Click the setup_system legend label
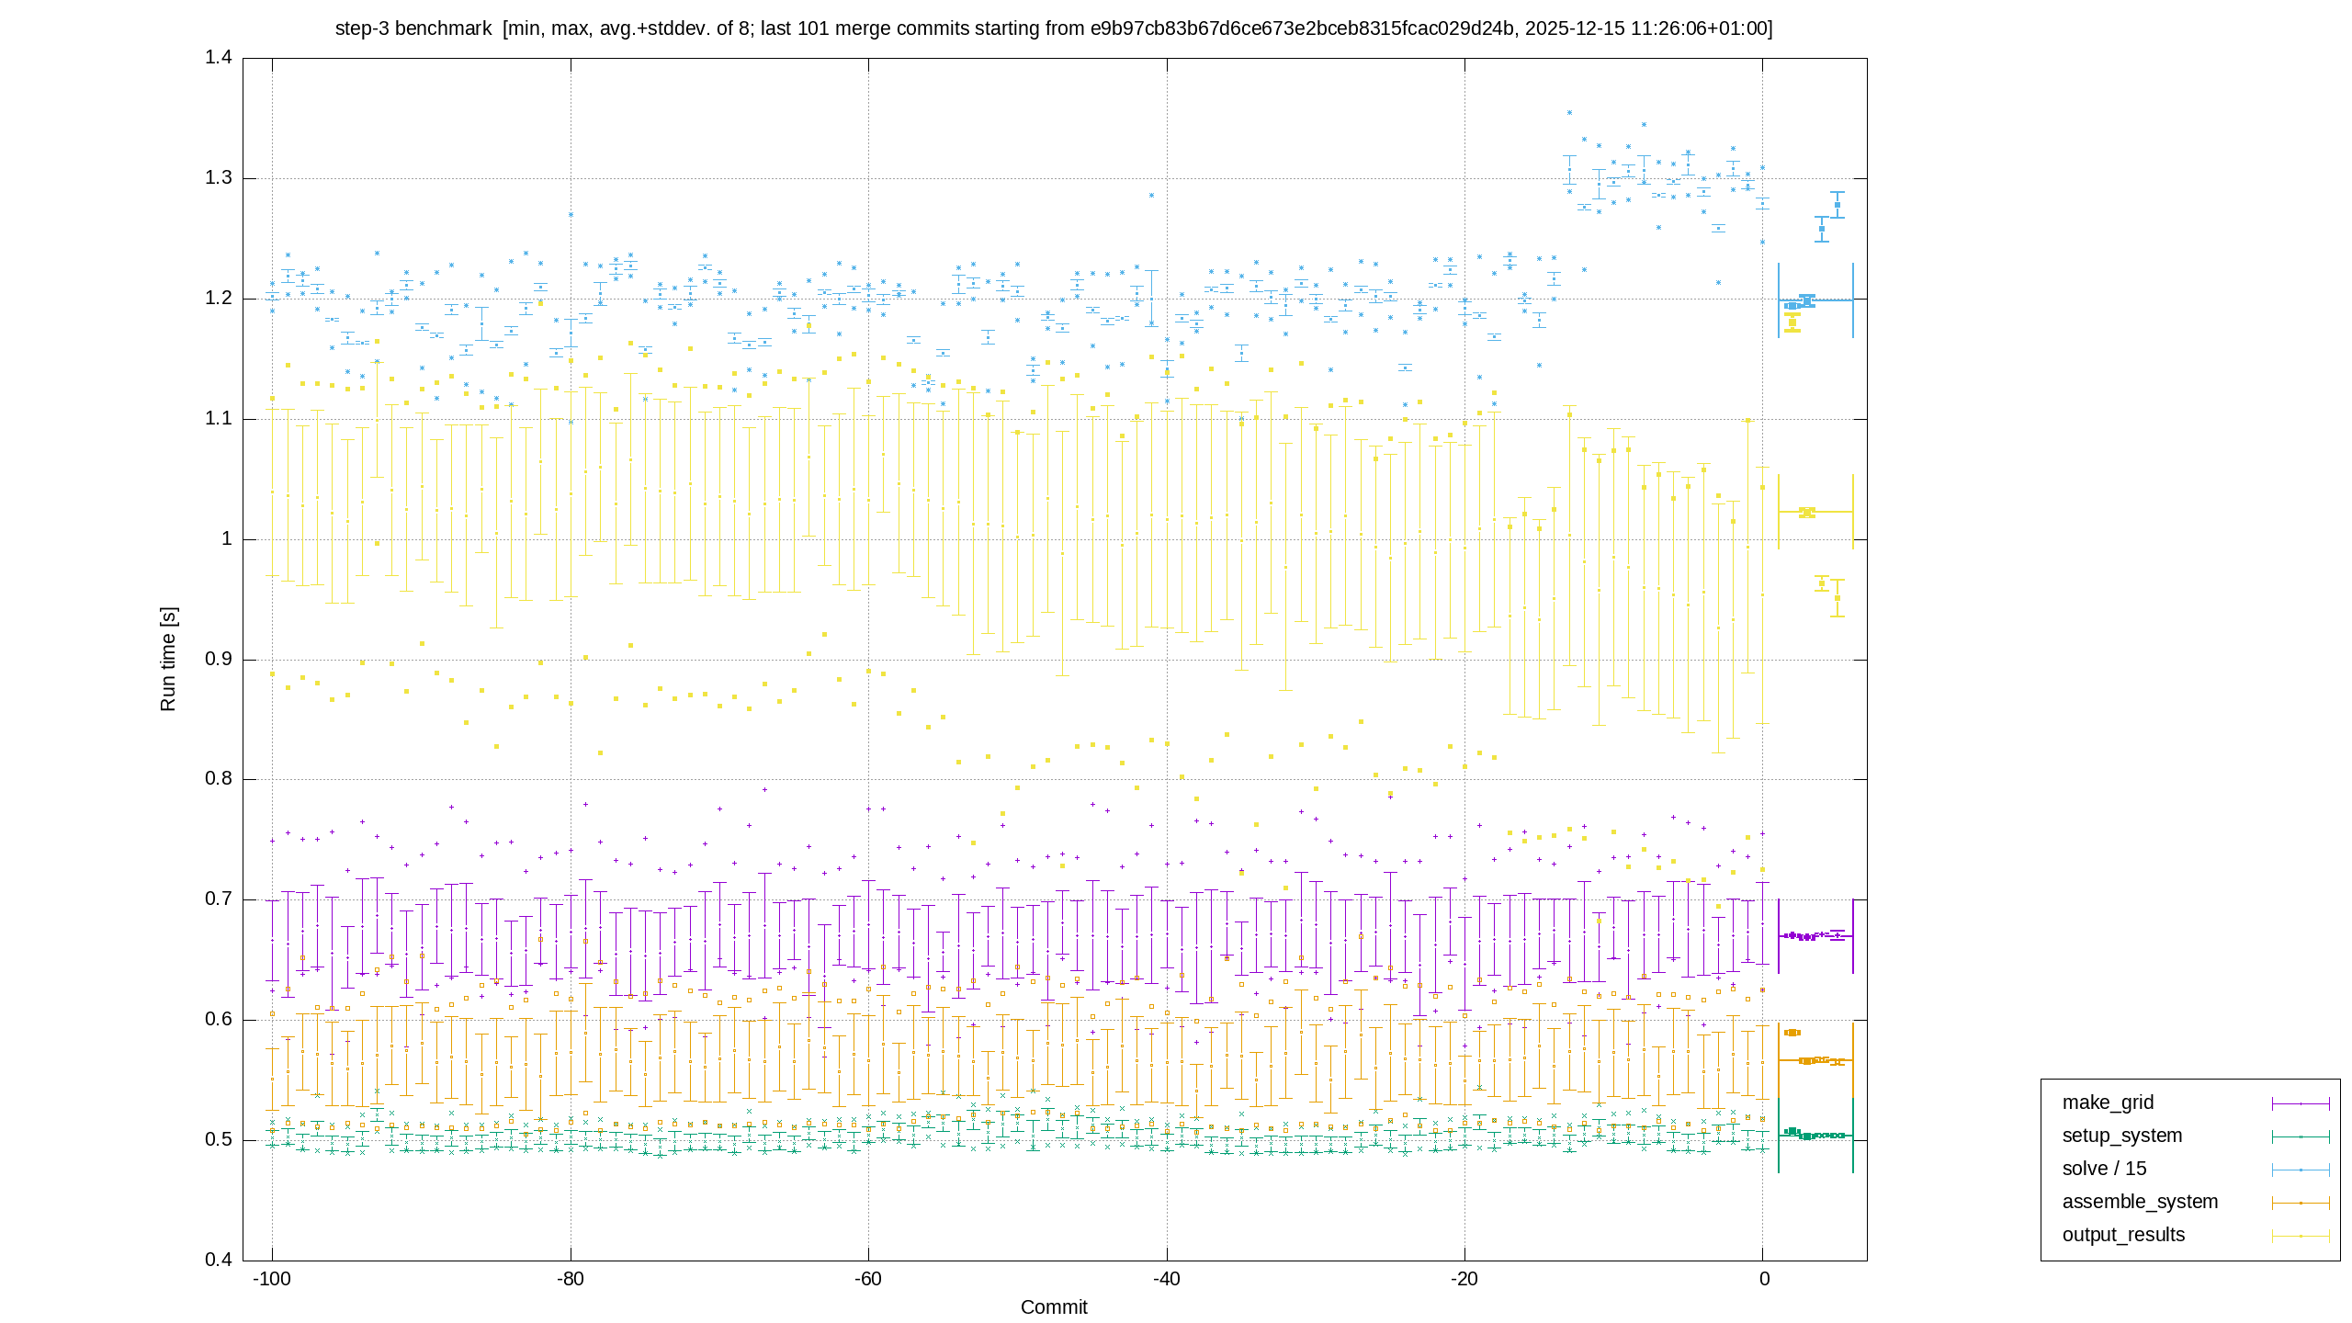 pyautogui.click(x=2122, y=1136)
